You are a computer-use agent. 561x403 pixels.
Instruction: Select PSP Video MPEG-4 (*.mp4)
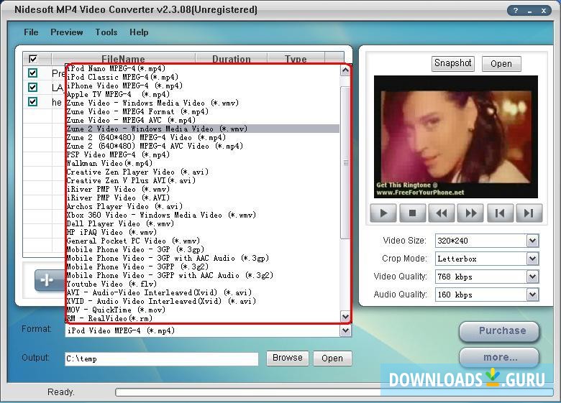[203, 154]
